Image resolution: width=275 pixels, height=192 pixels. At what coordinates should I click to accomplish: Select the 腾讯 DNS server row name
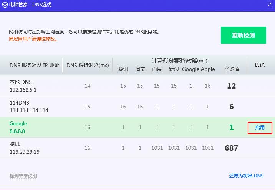tap(15, 144)
